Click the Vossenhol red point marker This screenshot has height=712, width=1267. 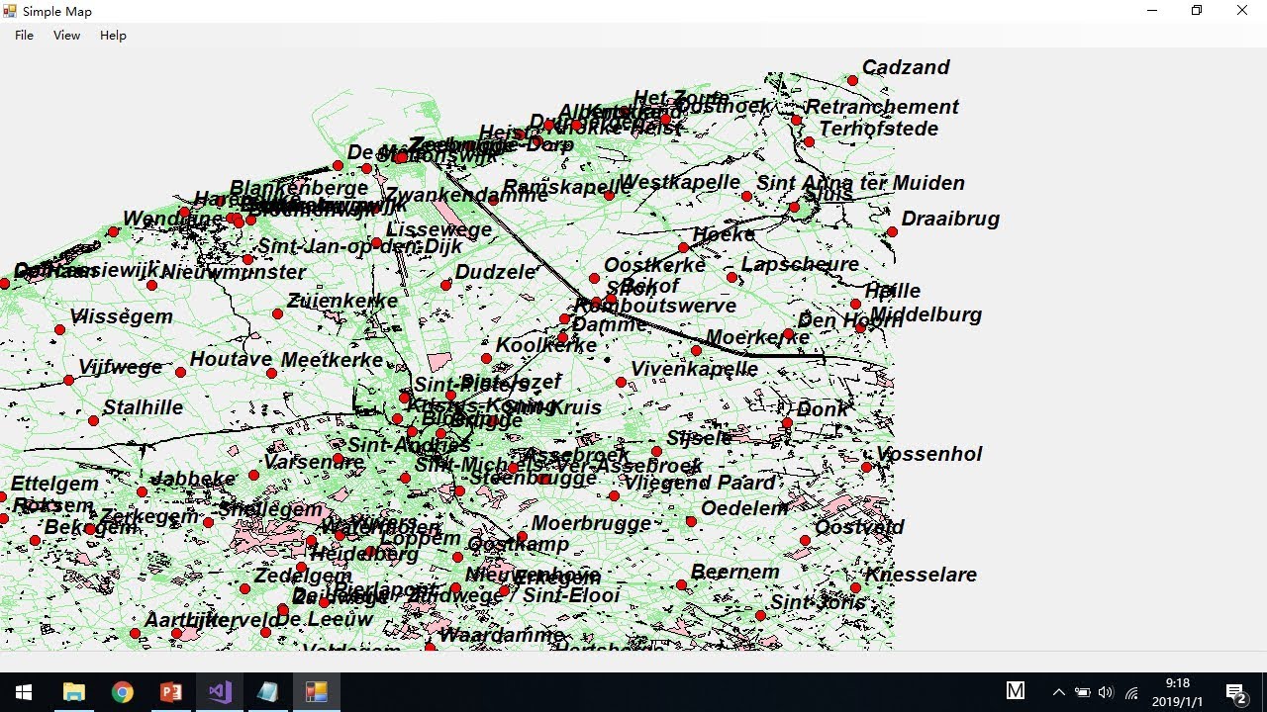tap(866, 467)
